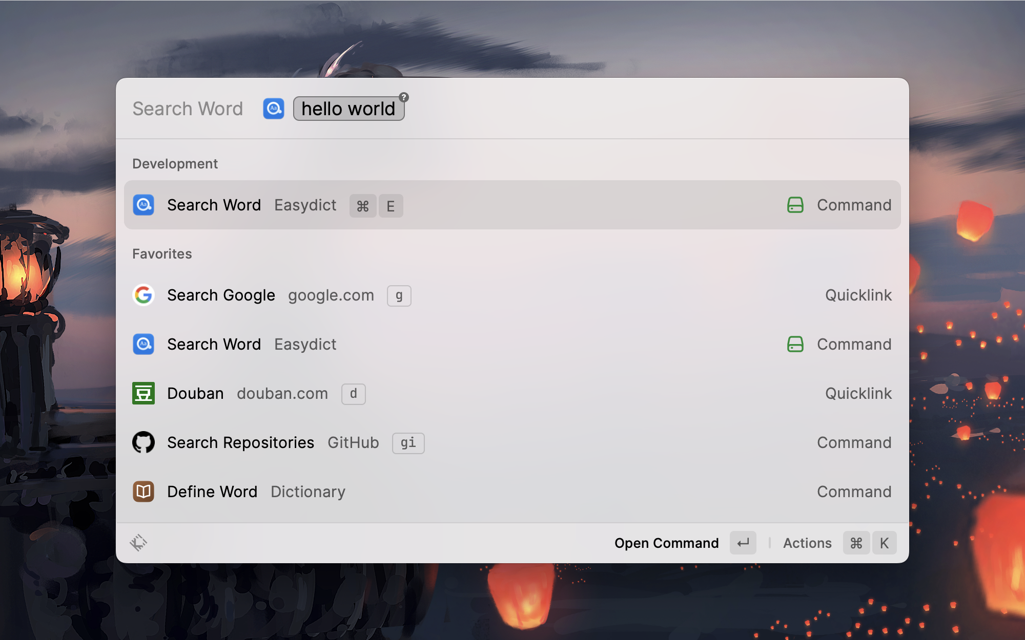Click the green Douban icon
Screen dimensions: 1025x640
143,393
